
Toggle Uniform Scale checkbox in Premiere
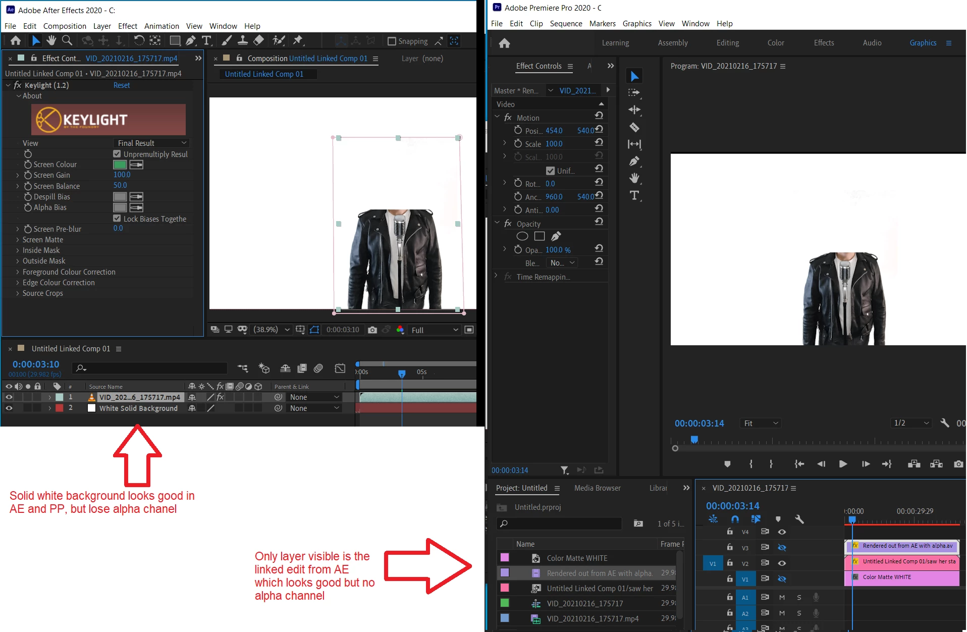[x=551, y=171]
